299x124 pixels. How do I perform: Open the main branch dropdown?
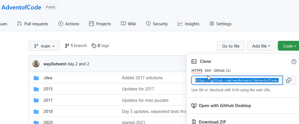(x=44, y=46)
